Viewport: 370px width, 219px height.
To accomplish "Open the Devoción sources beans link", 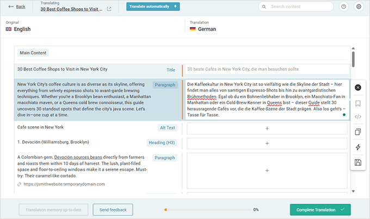I will pyautogui.click(x=77, y=158).
